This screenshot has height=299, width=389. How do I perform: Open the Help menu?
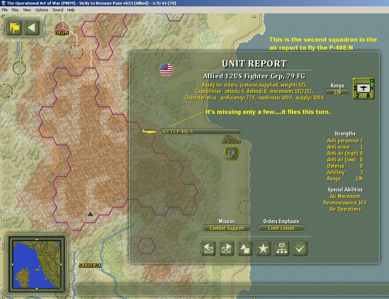(71, 10)
